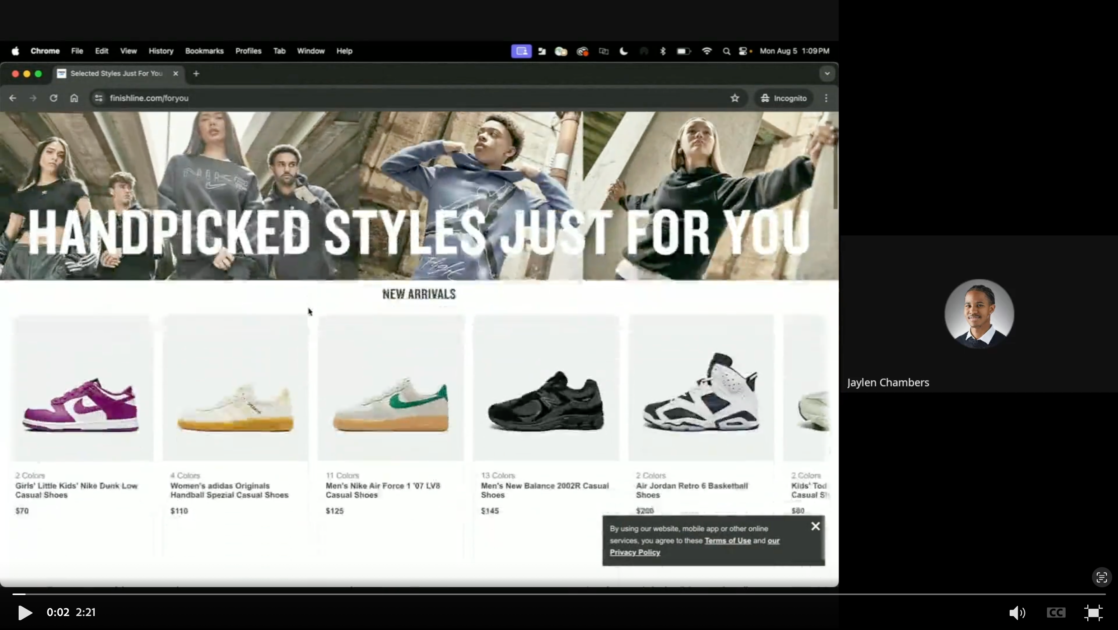Open the Profiles menu

pyautogui.click(x=248, y=51)
